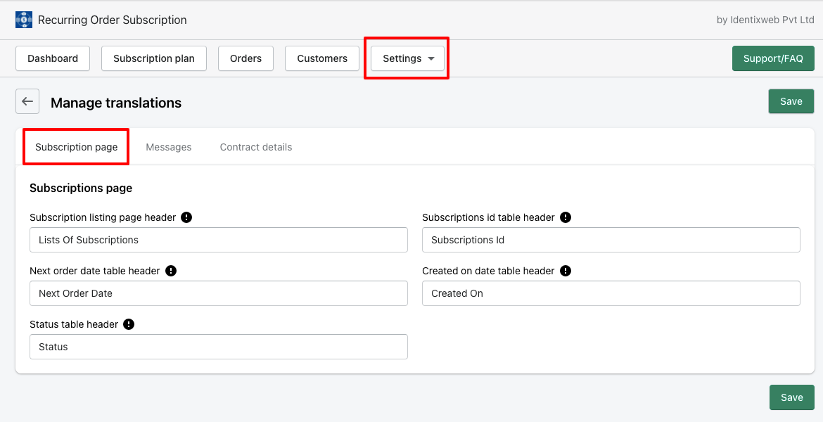Edit the Created On field
This screenshot has width=823, height=422.
(x=611, y=293)
